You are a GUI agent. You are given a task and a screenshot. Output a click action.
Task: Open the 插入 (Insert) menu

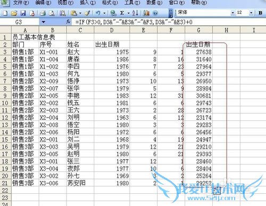coord(88,3)
